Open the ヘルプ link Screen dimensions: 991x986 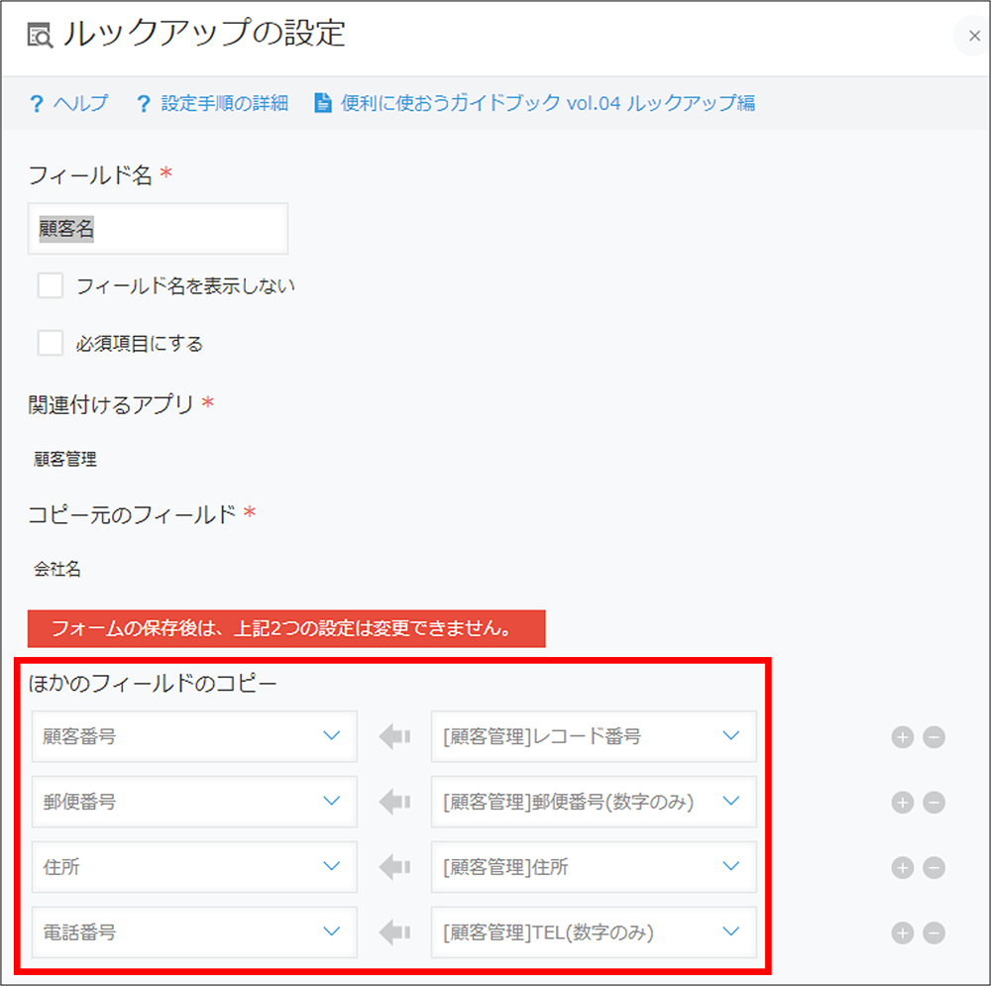[80, 102]
